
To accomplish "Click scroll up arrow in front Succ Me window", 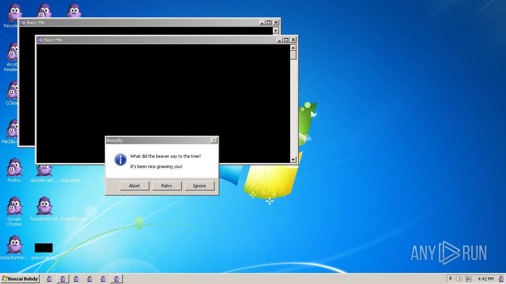I will [293, 48].
